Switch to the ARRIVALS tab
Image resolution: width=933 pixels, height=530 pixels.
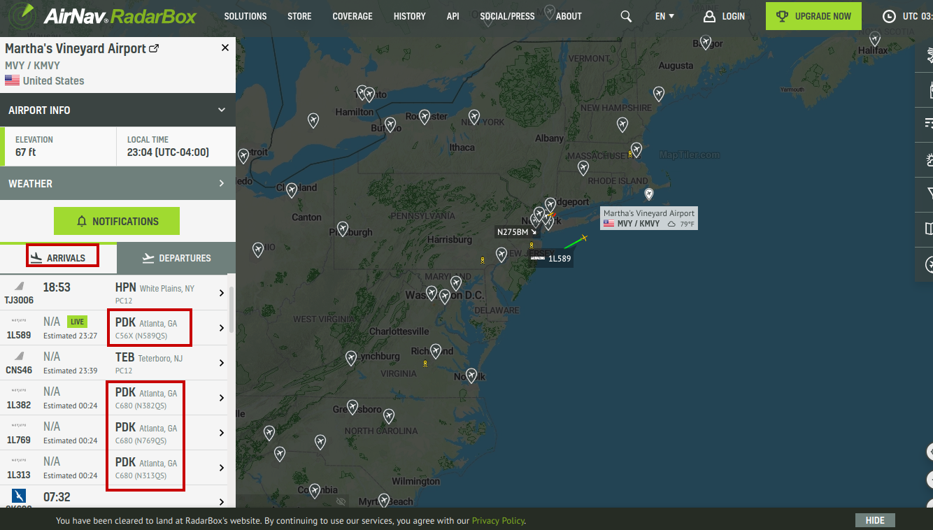pyautogui.click(x=58, y=258)
